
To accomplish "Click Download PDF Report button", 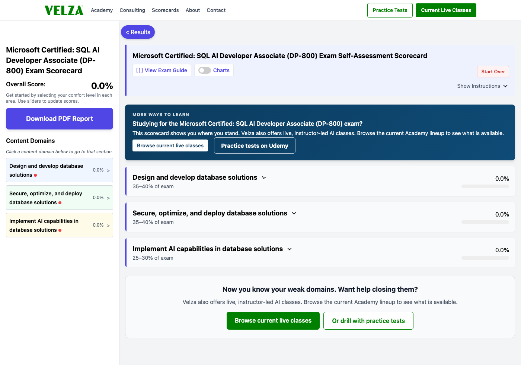I will click(60, 119).
